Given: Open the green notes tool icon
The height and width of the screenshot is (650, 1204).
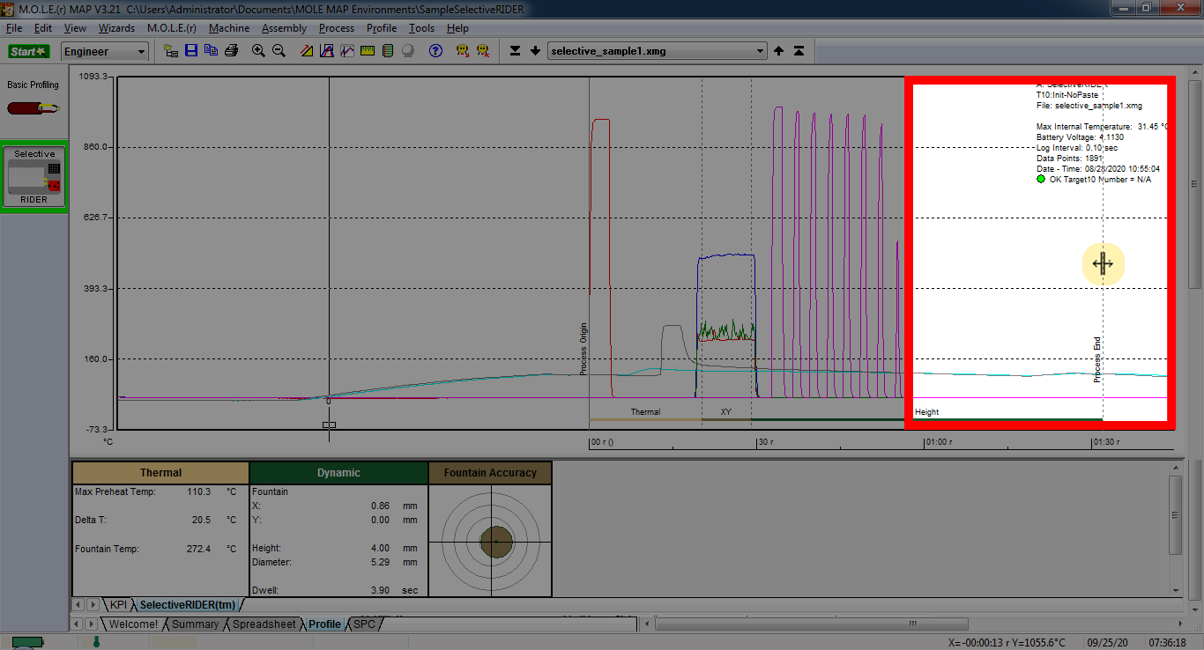Looking at the screenshot, I should coord(388,51).
